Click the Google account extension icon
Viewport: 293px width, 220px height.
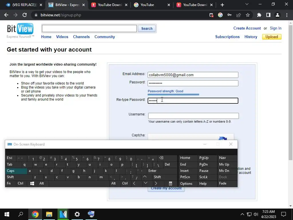220,15
